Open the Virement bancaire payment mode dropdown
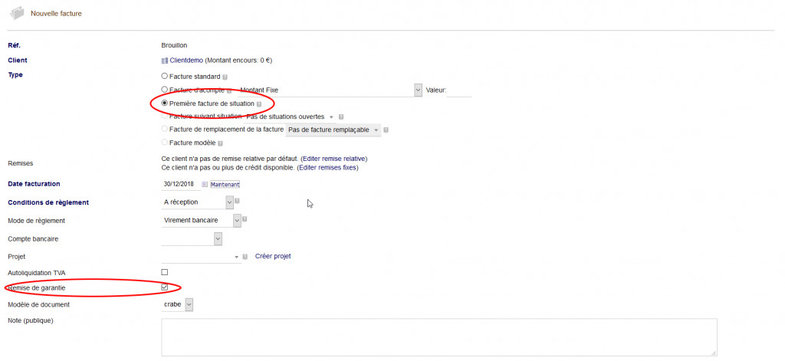Viewport: 785px width, 361px height. 202,220
